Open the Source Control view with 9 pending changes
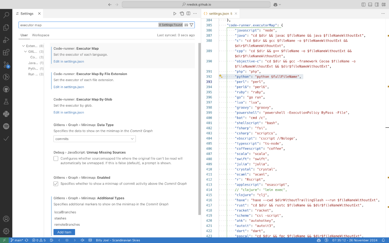389x243 pixels. tap(6, 64)
